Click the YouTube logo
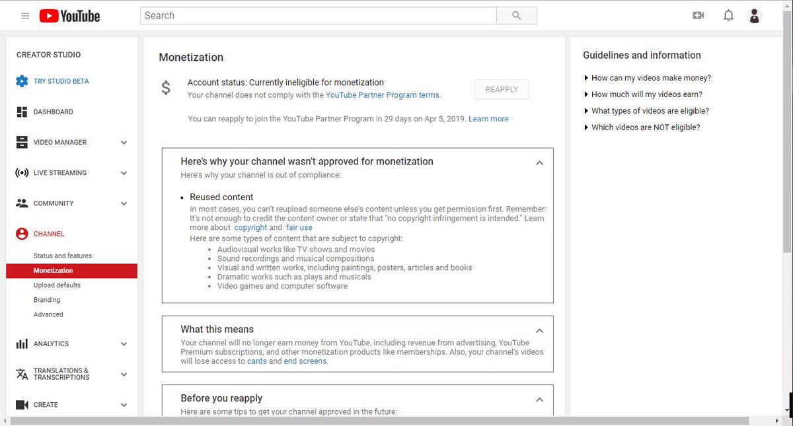Viewport: 793px width, 426px height. click(69, 16)
